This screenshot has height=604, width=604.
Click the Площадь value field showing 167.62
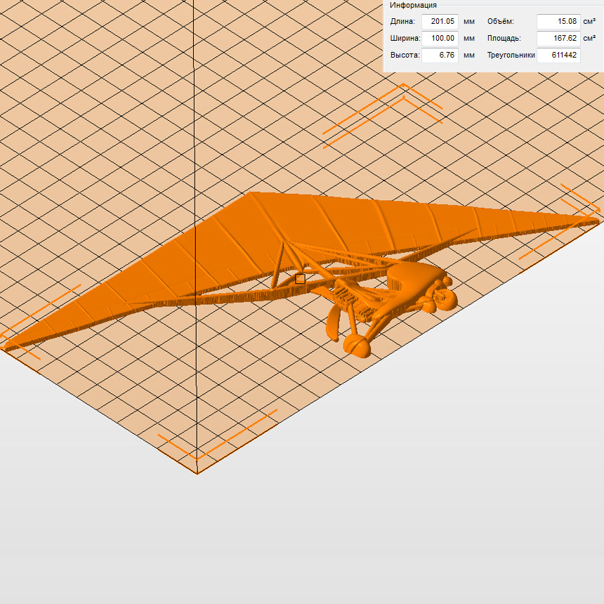tap(558, 38)
